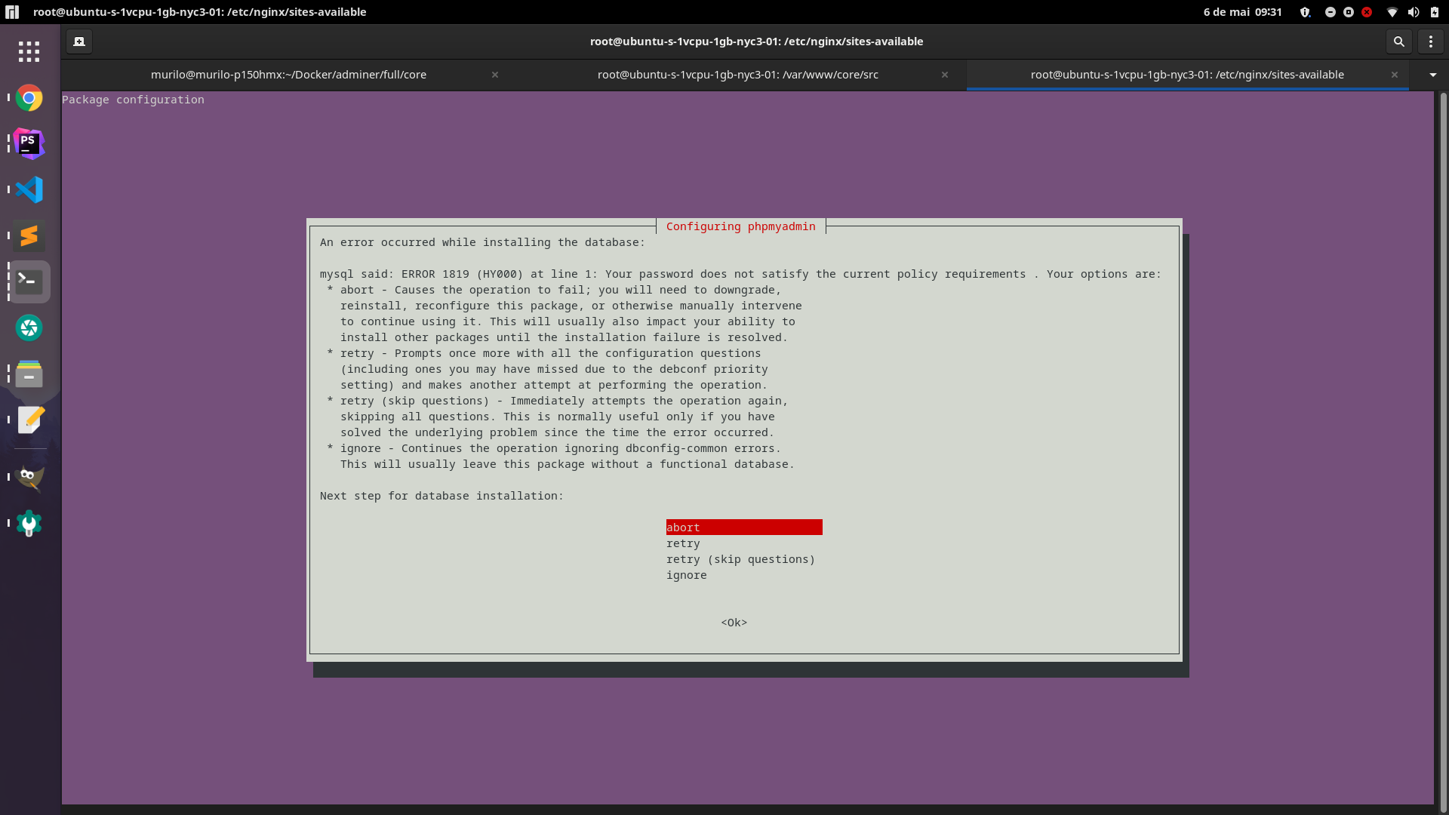1449x815 pixels.
Task: Click the new terminal tab button
Action: coord(79,42)
